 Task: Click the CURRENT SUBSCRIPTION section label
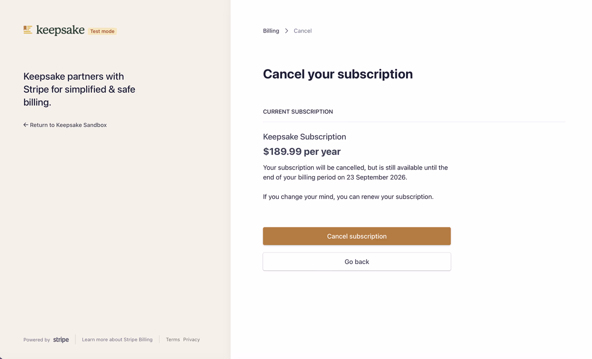tap(298, 111)
